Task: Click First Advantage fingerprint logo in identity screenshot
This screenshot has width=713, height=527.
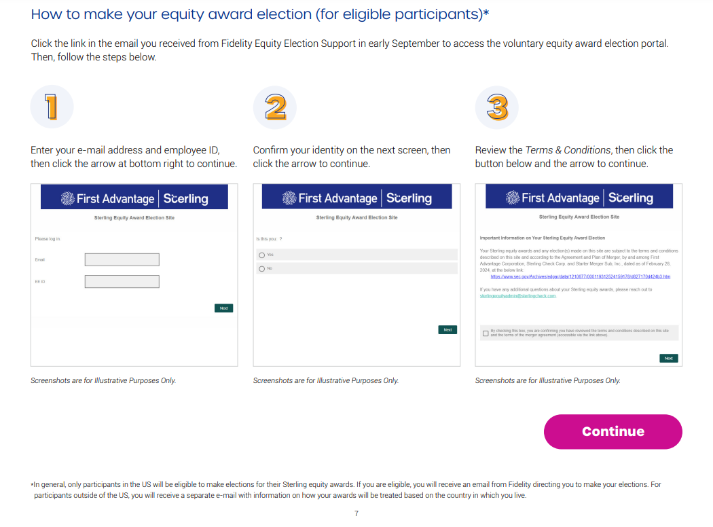Action: tap(290, 198)
